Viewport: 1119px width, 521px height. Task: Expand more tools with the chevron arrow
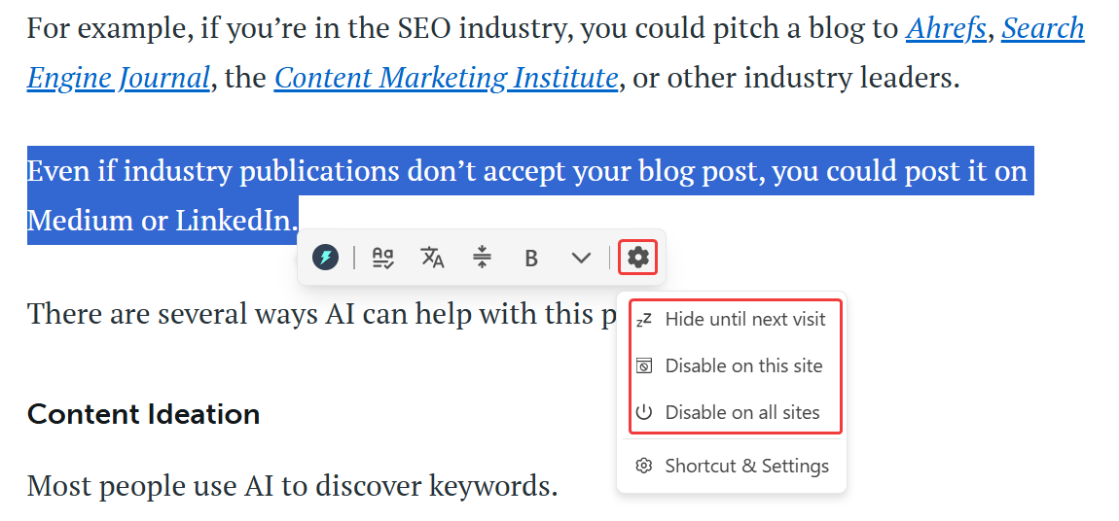tap(582, 258)
